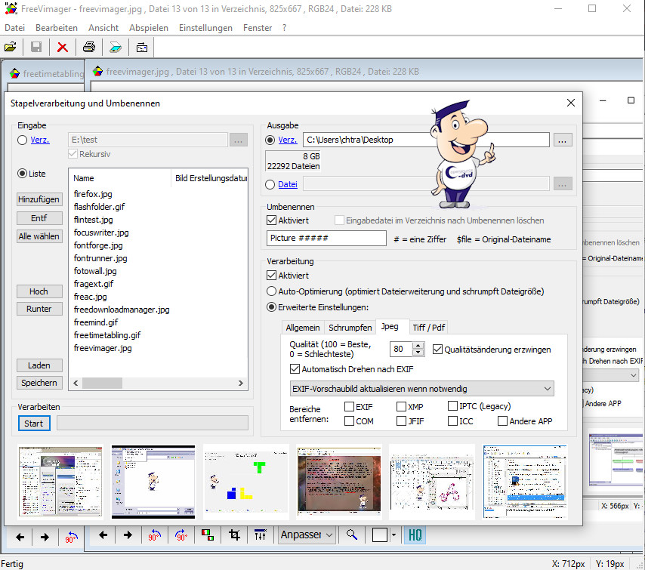
Task: Toggle the HQ high-quality button
Action: pos(415,535)
